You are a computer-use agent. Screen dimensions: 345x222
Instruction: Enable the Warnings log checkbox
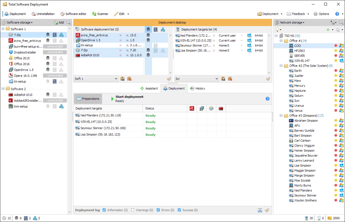click(133, 210)
